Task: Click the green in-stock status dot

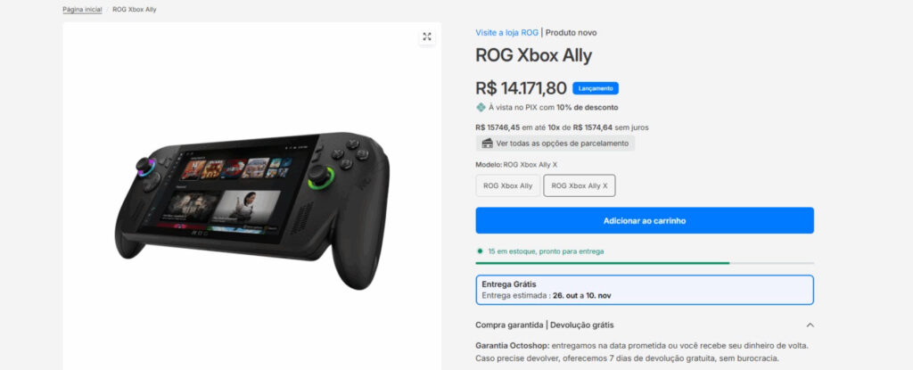Action: tap(480, 251)
